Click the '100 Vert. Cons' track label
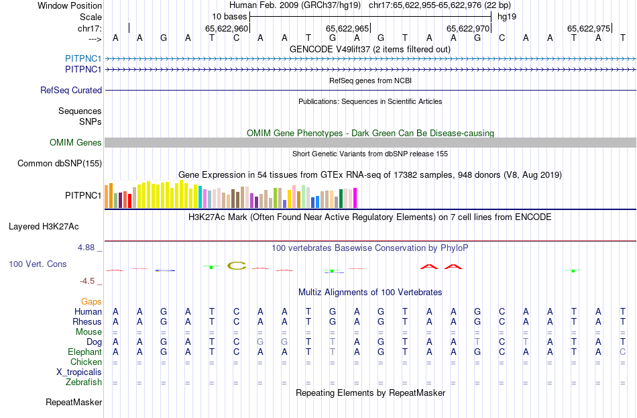Image resolution: width=637 pixels, height=418 pixels. 38,264
